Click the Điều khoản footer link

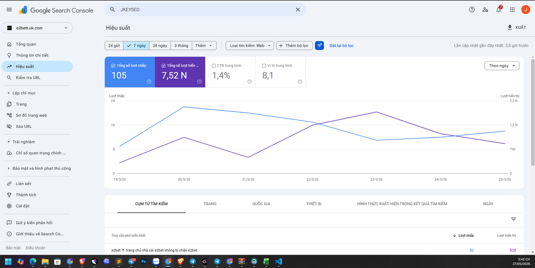click(35, 248)
